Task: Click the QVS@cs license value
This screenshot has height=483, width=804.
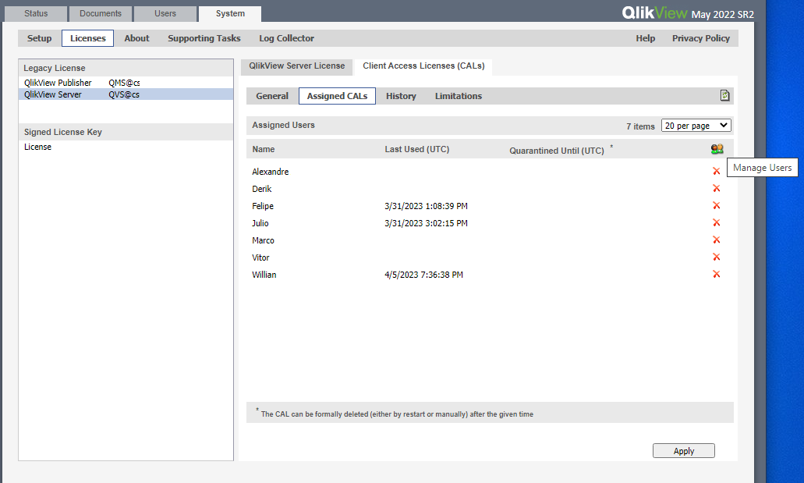Action: pos(124,94)
